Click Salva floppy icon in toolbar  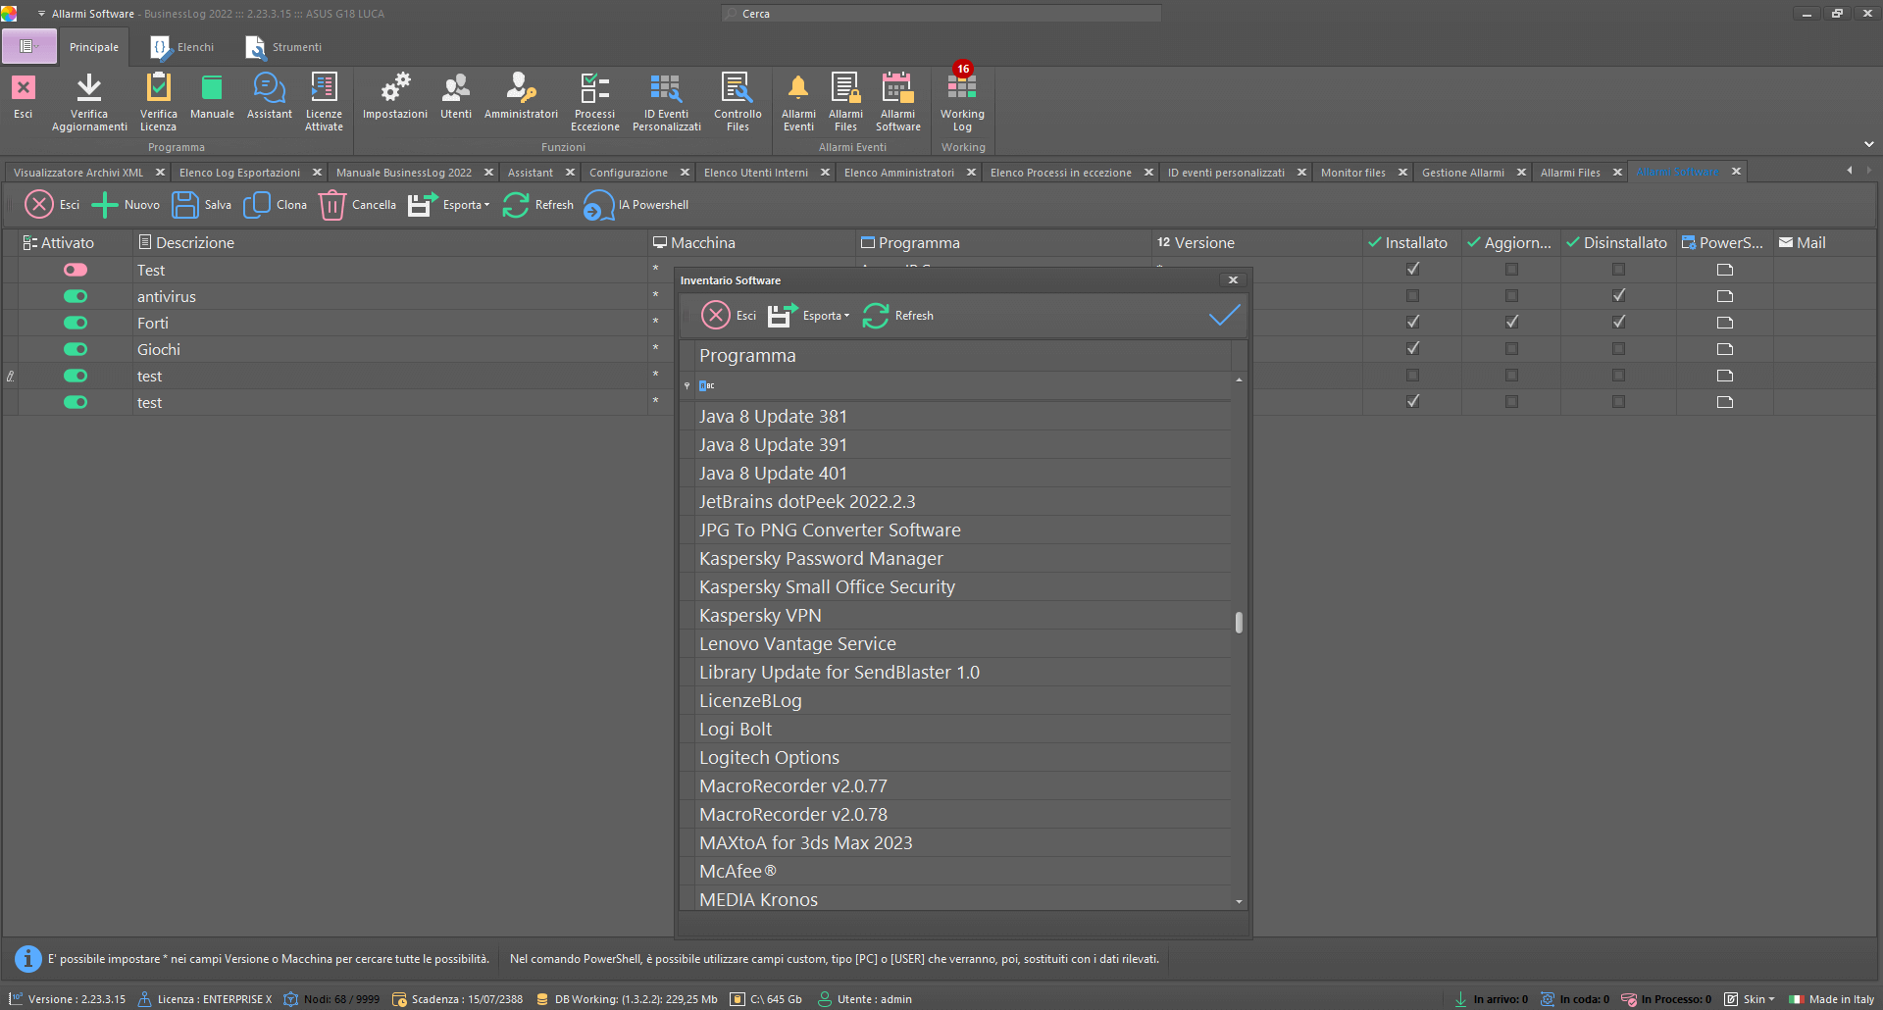tap(185, 205)
